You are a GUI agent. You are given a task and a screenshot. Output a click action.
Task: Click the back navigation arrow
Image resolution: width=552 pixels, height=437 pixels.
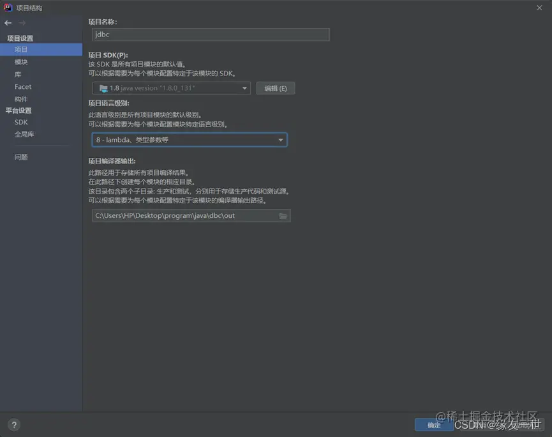coord(8,22)
